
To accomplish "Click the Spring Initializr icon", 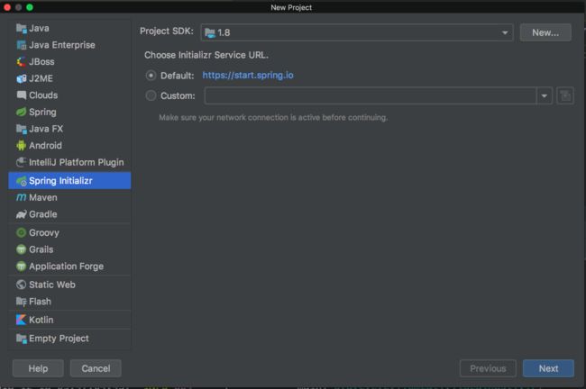I will click(22, 181).
